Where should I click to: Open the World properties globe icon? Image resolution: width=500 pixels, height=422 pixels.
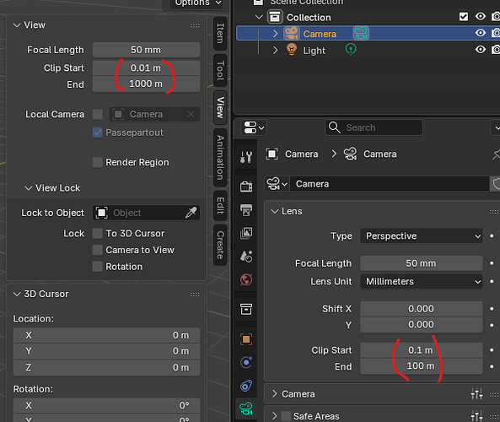click(x=246, y=279)
